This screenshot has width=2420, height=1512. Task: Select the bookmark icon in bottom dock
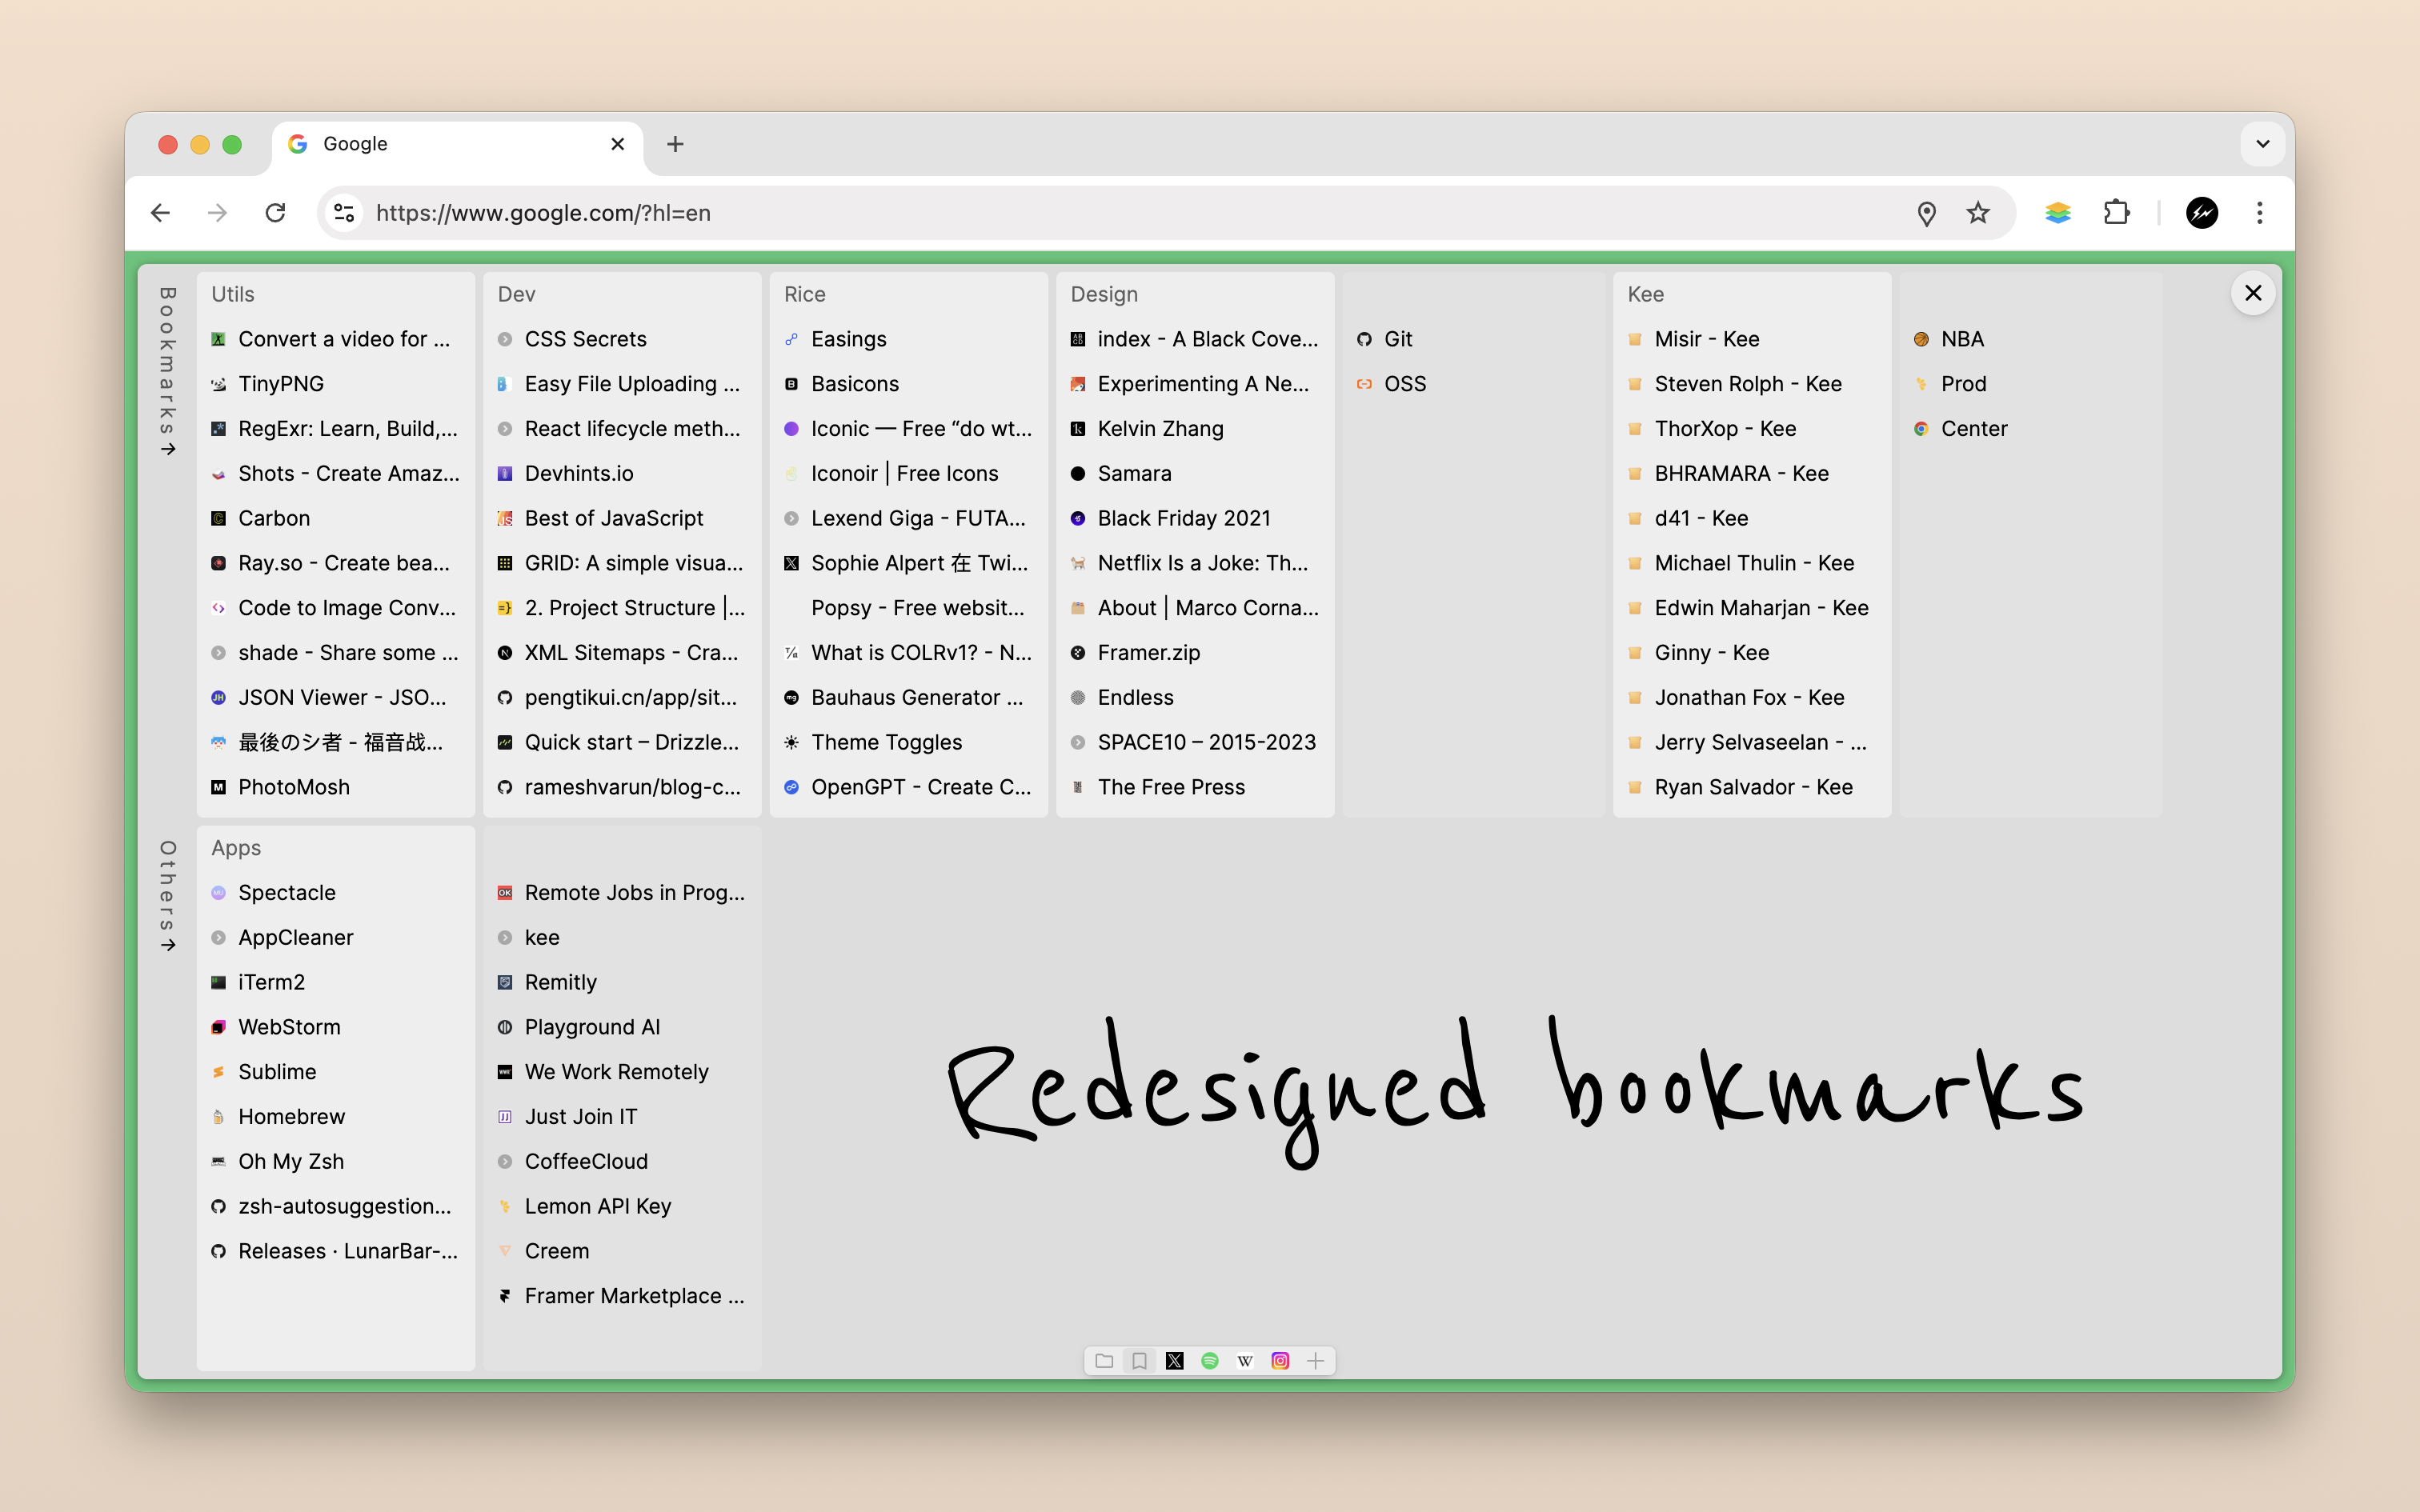tap(1139, 1360)
